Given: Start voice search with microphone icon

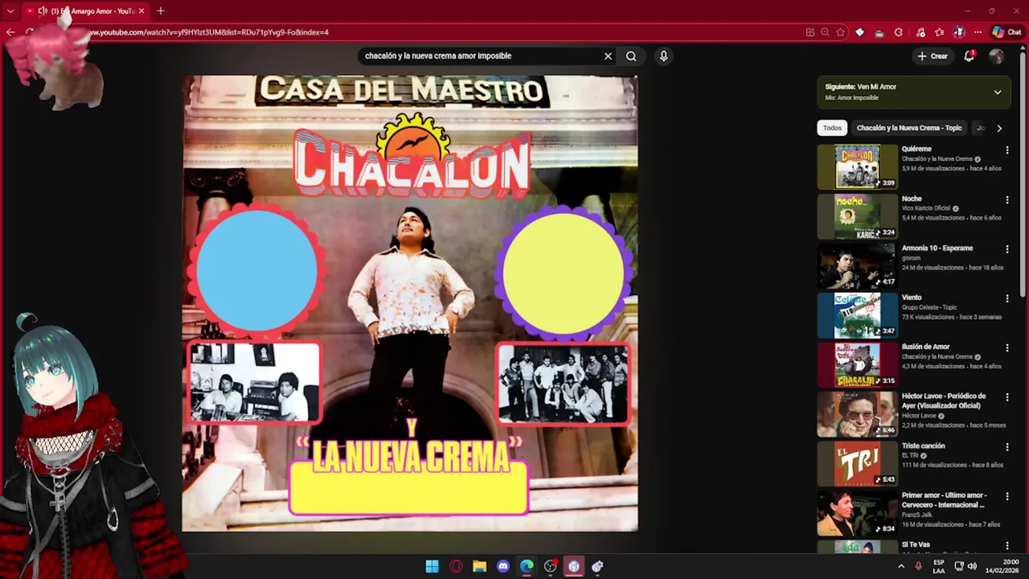Looking at the screenshot, I should pyautogui.click(x=663, y=56).
